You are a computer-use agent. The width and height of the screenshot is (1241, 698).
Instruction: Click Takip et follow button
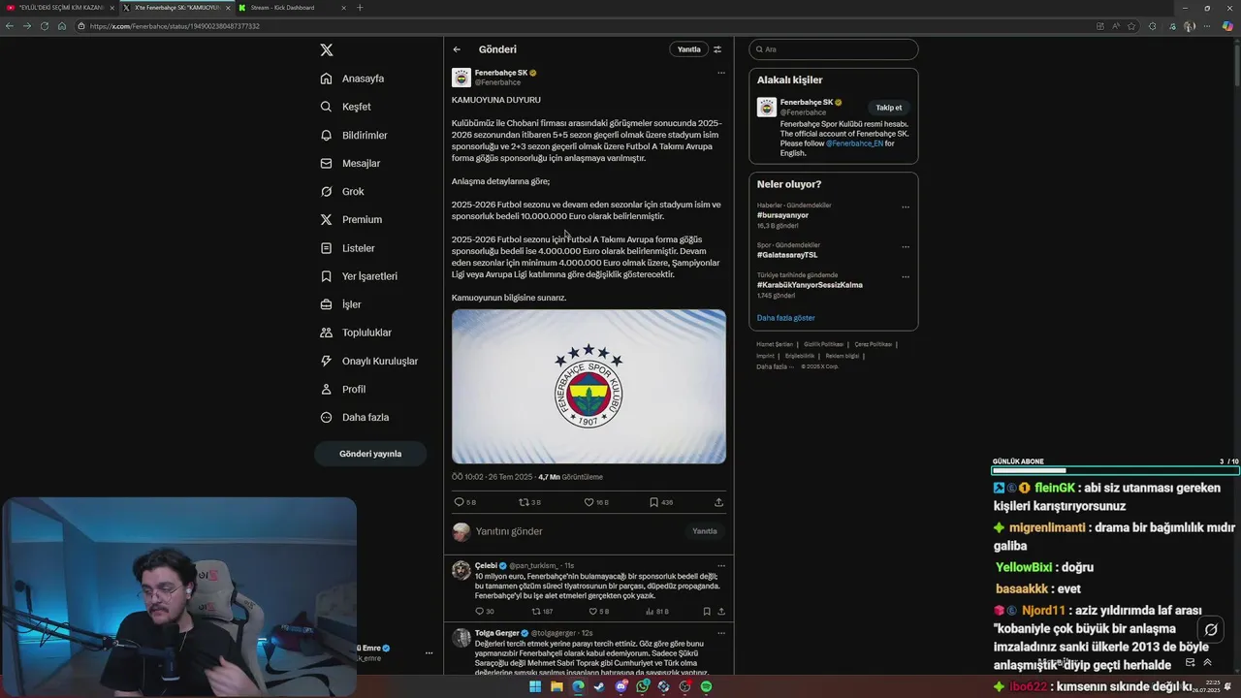tap(889, 108)
